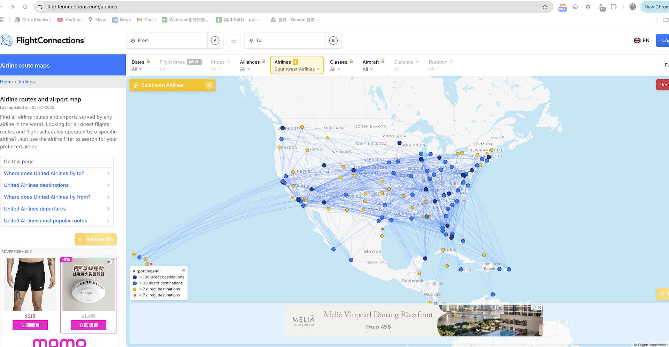Open the News bookmark
Image resolution: width=669 pixels, height=347 pixels.
click(121, 20)
